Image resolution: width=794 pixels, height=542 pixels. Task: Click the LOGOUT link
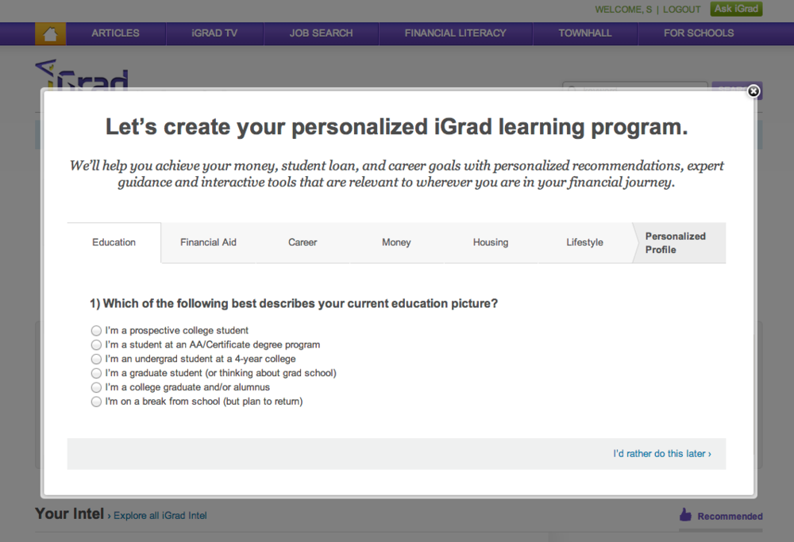pos(681,10)
